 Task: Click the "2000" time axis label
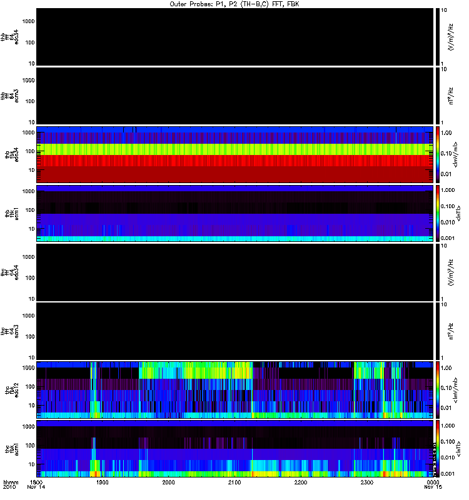tap(168, 482)
